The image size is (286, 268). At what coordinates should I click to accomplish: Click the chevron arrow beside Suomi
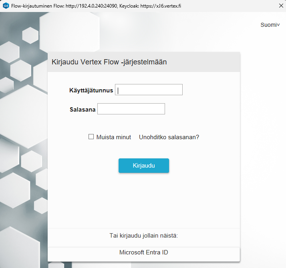(278, 25)
